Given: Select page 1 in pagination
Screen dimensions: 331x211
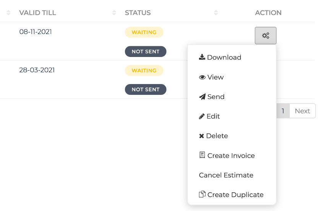Looking at the screenshot, I should pos(283,111).
